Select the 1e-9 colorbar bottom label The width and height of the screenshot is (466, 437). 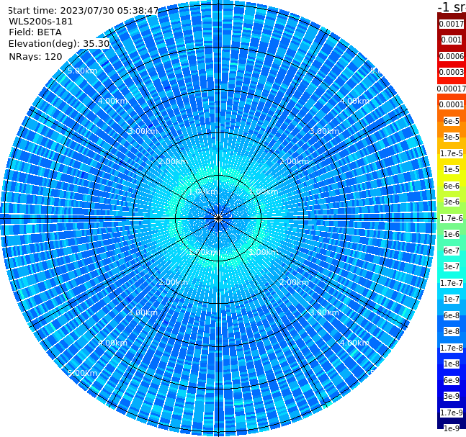point(452,428)
